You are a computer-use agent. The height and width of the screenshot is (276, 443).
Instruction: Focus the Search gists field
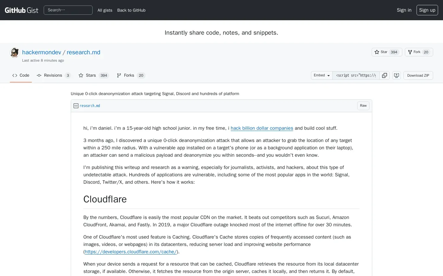coord(68,10)
